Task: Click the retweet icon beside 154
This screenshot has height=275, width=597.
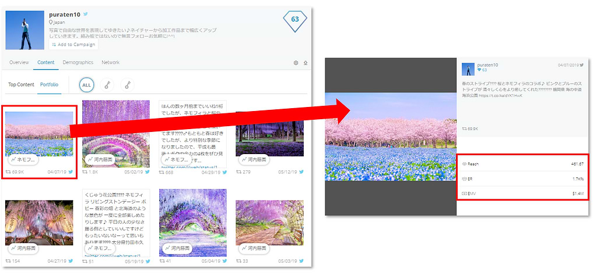Action: point(8,261)
